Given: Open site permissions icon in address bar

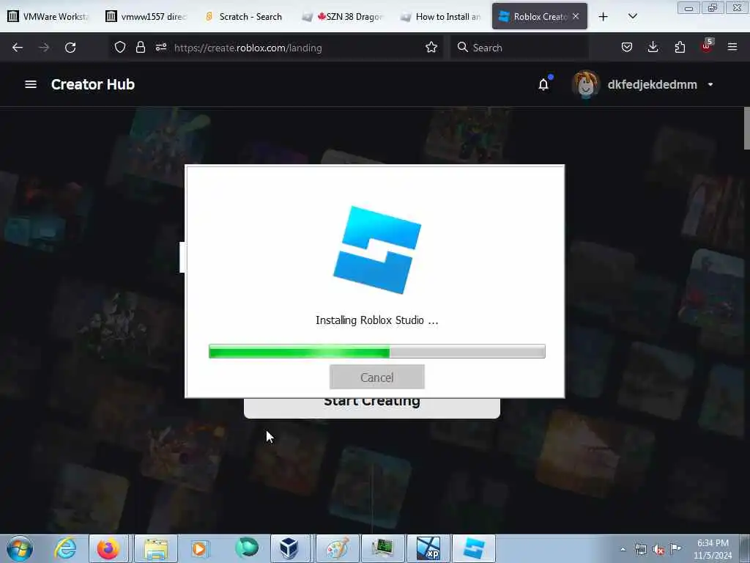Looking at the screenshot, I should click(161, 47).
